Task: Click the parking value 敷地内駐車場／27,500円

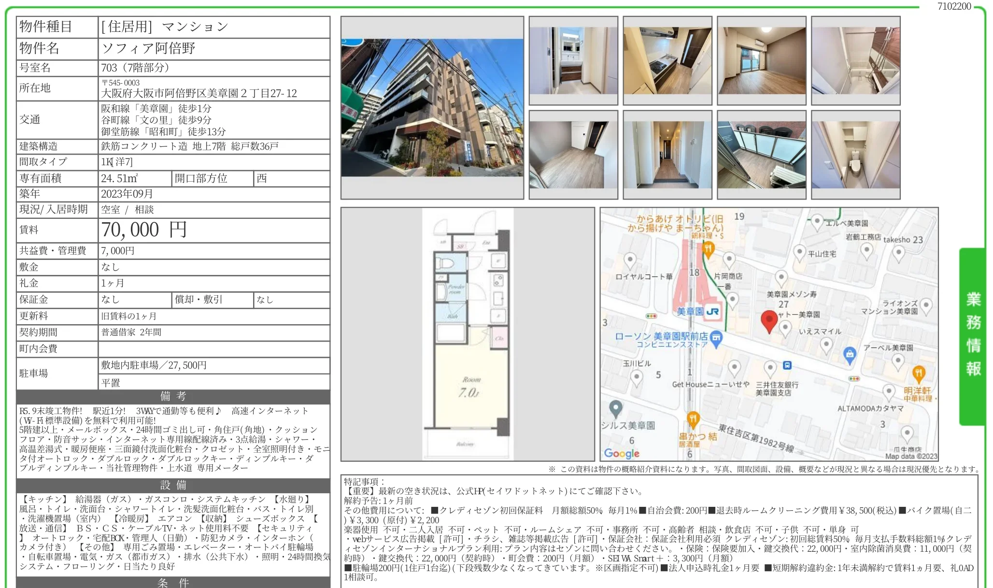Action: point(154,365)
